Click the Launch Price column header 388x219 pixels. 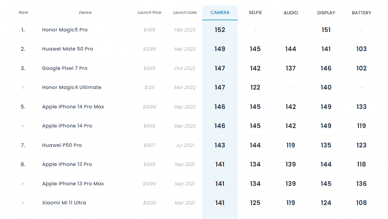click(x=149, y=13)
